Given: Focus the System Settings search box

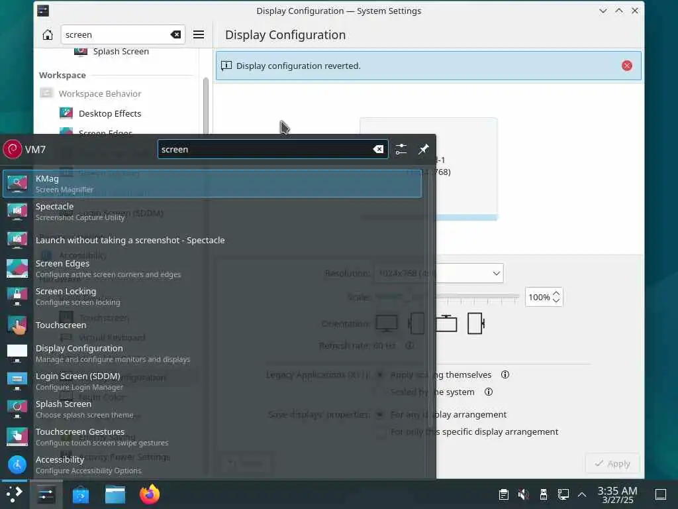Looking at the screenshot, I should pos(122,34).
